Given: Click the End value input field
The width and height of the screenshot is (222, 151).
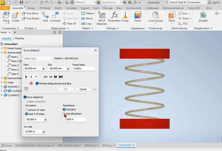Looking at the screenshot, I should 57,69.
